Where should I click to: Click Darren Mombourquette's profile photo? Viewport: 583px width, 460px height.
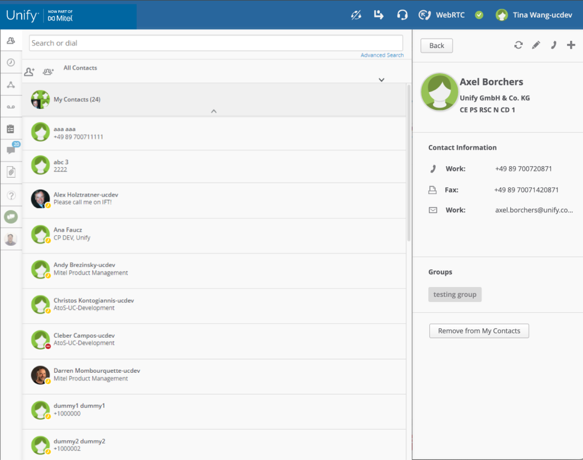point(40,375)
